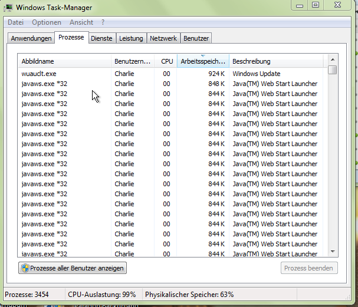Open the ? help menu
This screenshot has width=358, height=307.
tap(103, 22)
